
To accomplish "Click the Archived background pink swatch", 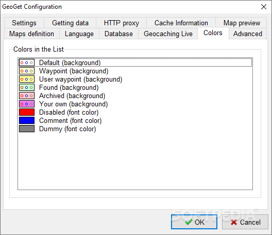I will pyautogui.click(x=27, y=96).
